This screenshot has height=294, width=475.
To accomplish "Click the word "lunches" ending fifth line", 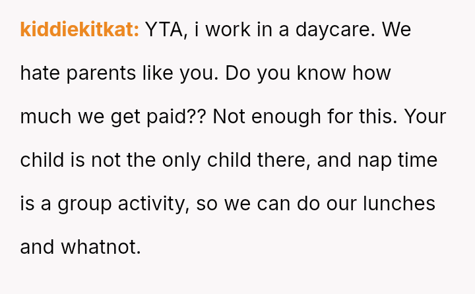I will pos(399,204).
